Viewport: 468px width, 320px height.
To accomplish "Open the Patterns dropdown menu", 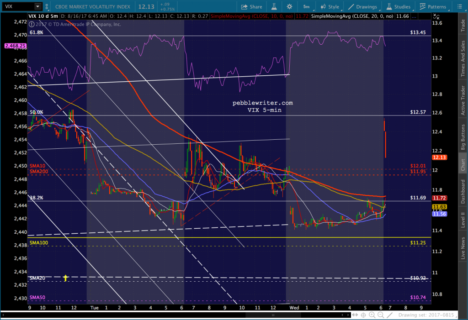I will [x=433, y=6].
